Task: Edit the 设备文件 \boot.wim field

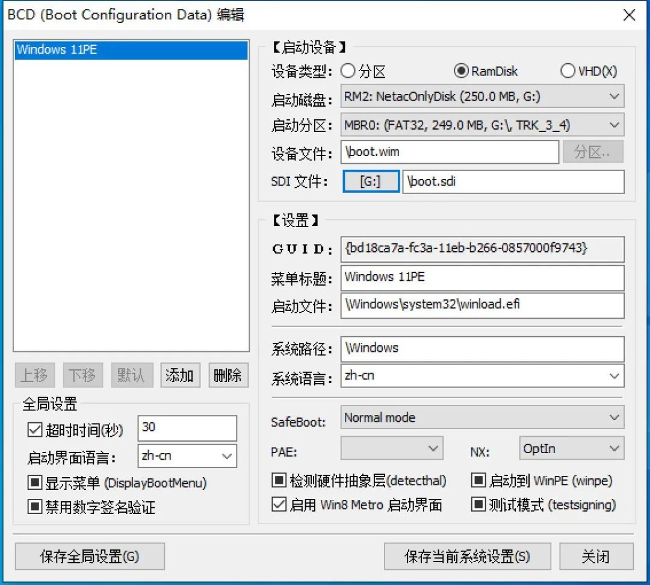Action: click(x=448, y=152)
